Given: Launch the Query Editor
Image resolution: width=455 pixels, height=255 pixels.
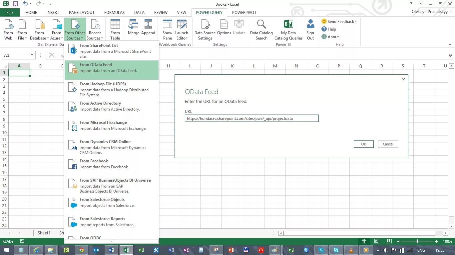Looking at the screenshot, I should click(182, 30).
